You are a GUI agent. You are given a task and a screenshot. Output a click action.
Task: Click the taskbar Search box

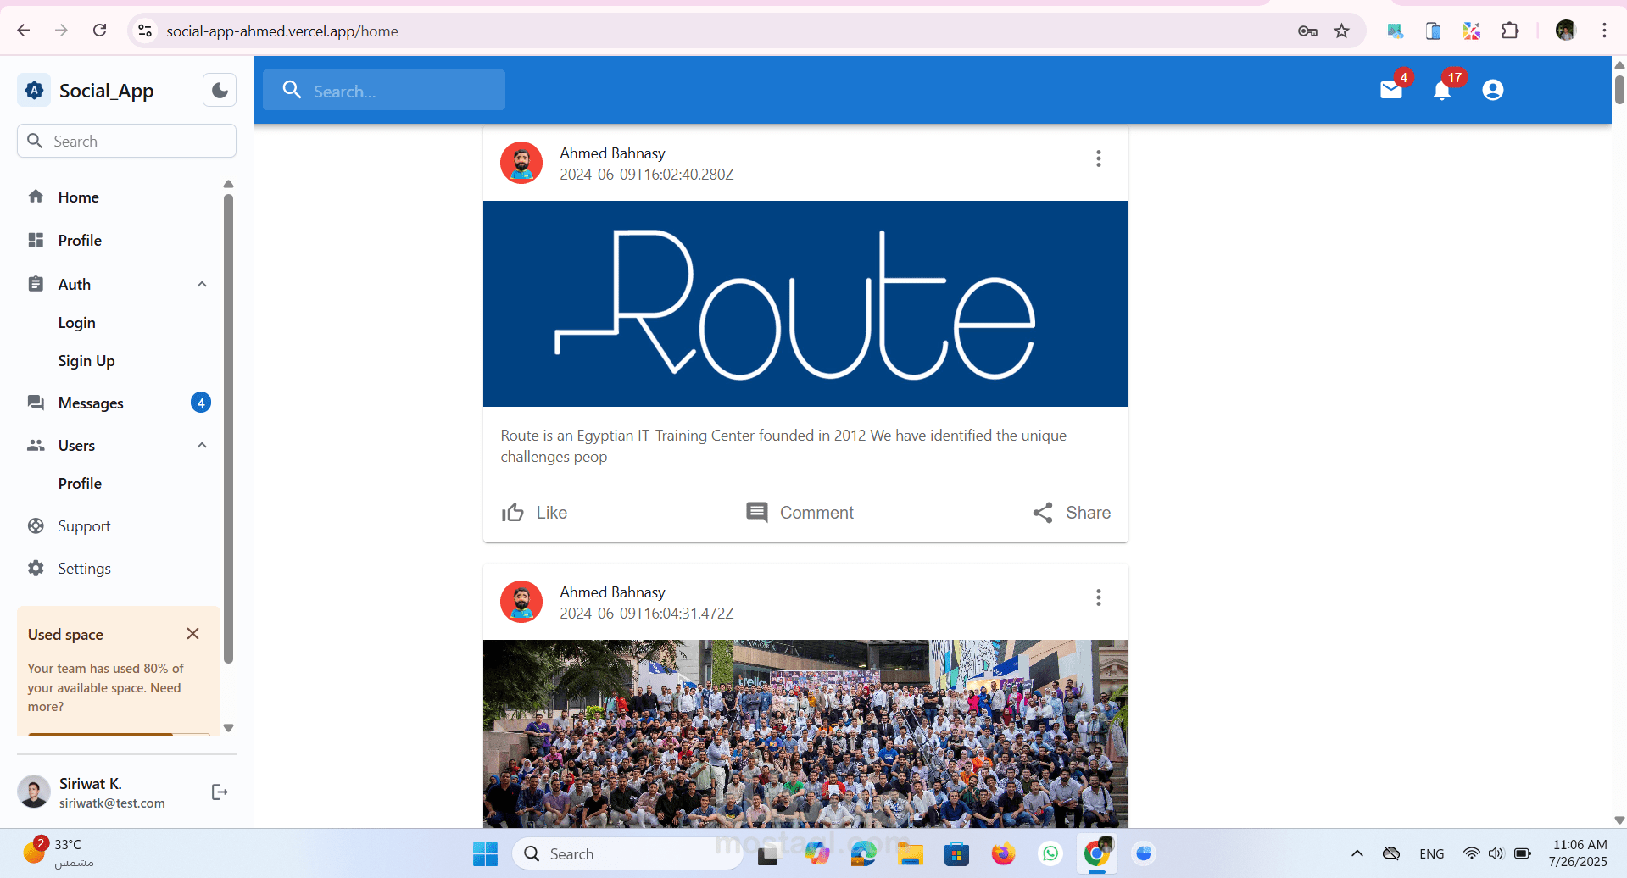tap(627, 853)
